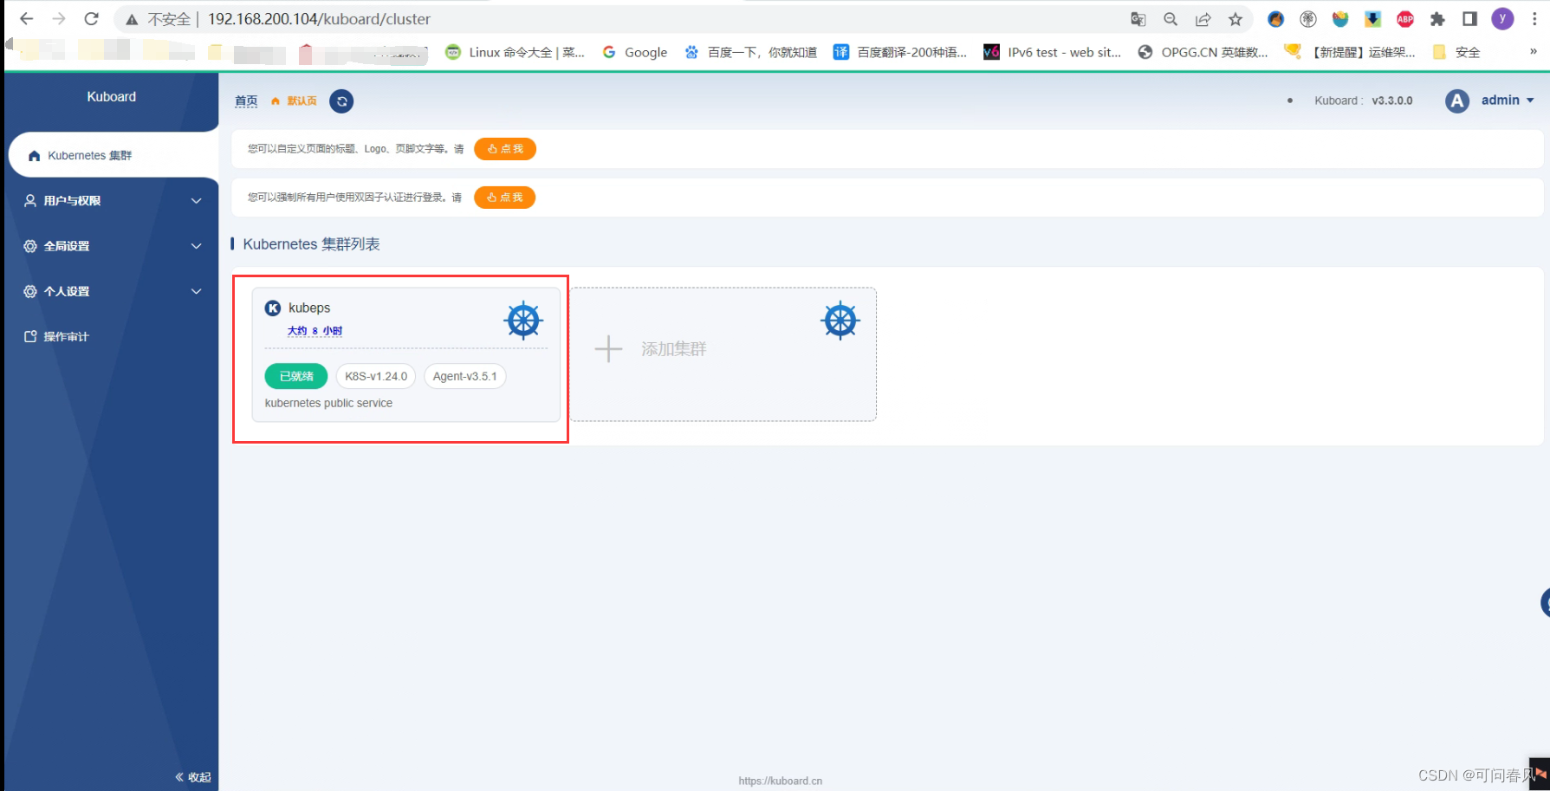
Task: Expand the 个人设置 menu
Action: (x=113, y=291)
